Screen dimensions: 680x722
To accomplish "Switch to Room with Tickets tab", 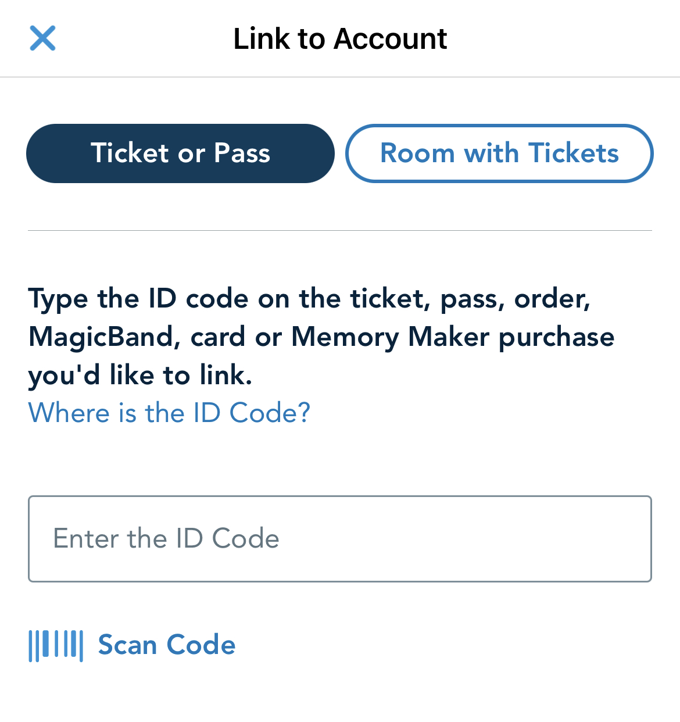I will pyautogui.click(x=499, y=153).
